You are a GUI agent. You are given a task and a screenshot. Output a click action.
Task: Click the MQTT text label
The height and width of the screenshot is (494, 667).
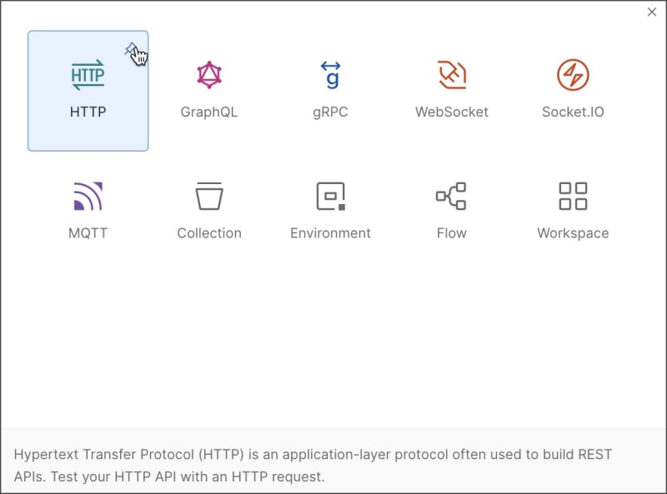pos(88,233)
